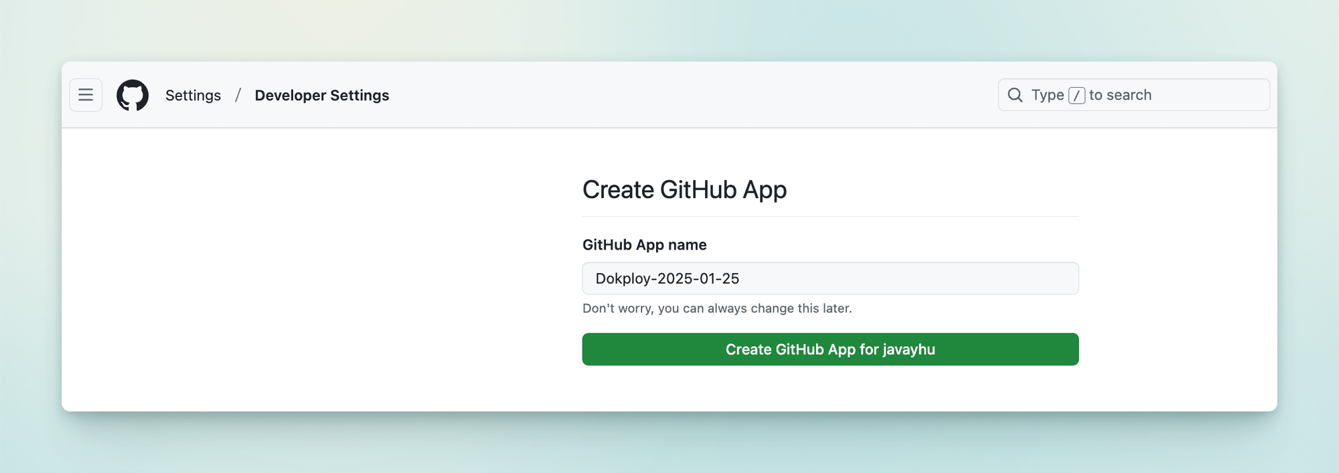Click the GitHub Octocat logo

click(133, 95)
